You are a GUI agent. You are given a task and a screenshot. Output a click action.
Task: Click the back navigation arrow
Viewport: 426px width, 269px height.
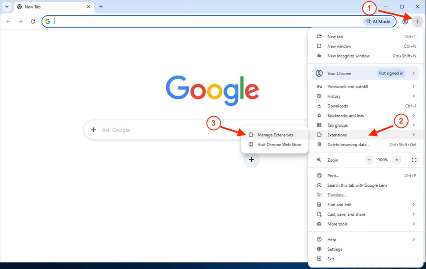pyautogui.click(x=8, y=22)
